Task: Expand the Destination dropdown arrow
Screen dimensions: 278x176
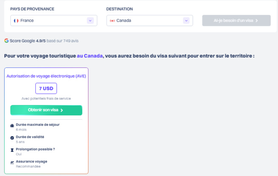Action: click(186, 20)
